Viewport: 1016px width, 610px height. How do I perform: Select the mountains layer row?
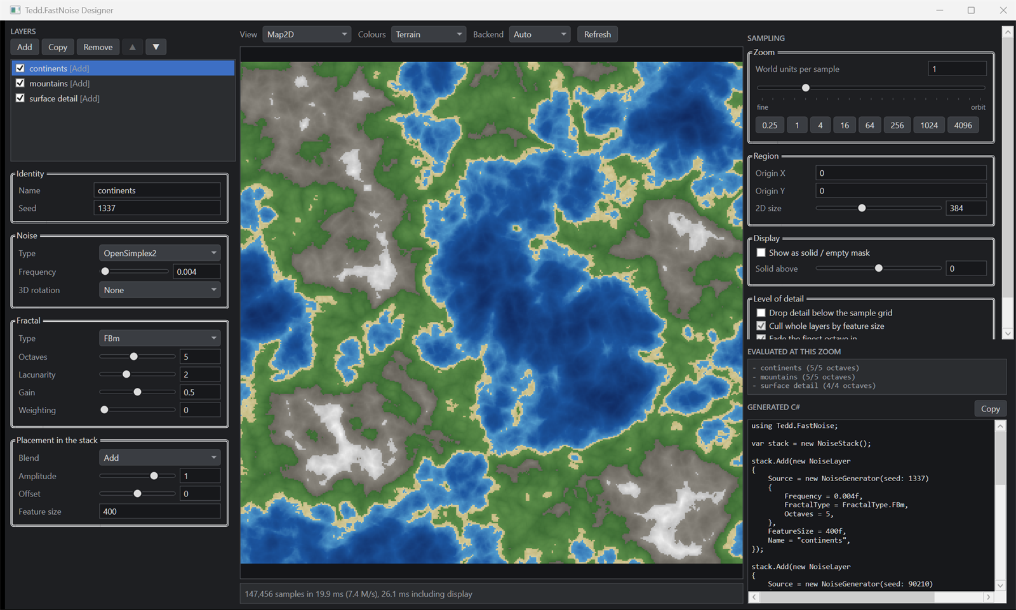[x=123, y=83]
